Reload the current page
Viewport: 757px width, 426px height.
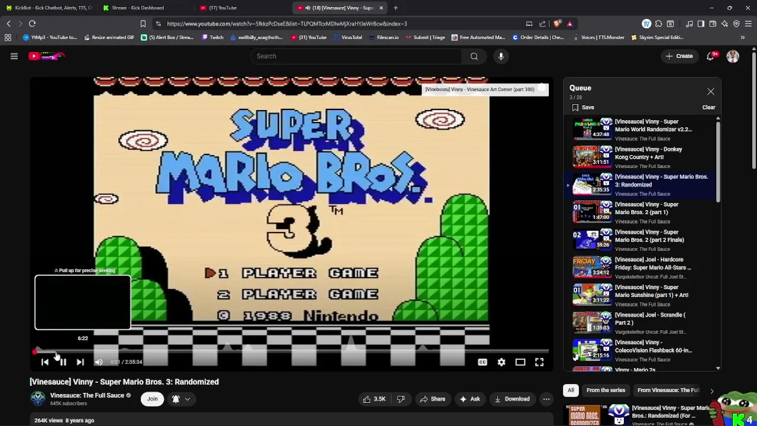pos(33,24)
